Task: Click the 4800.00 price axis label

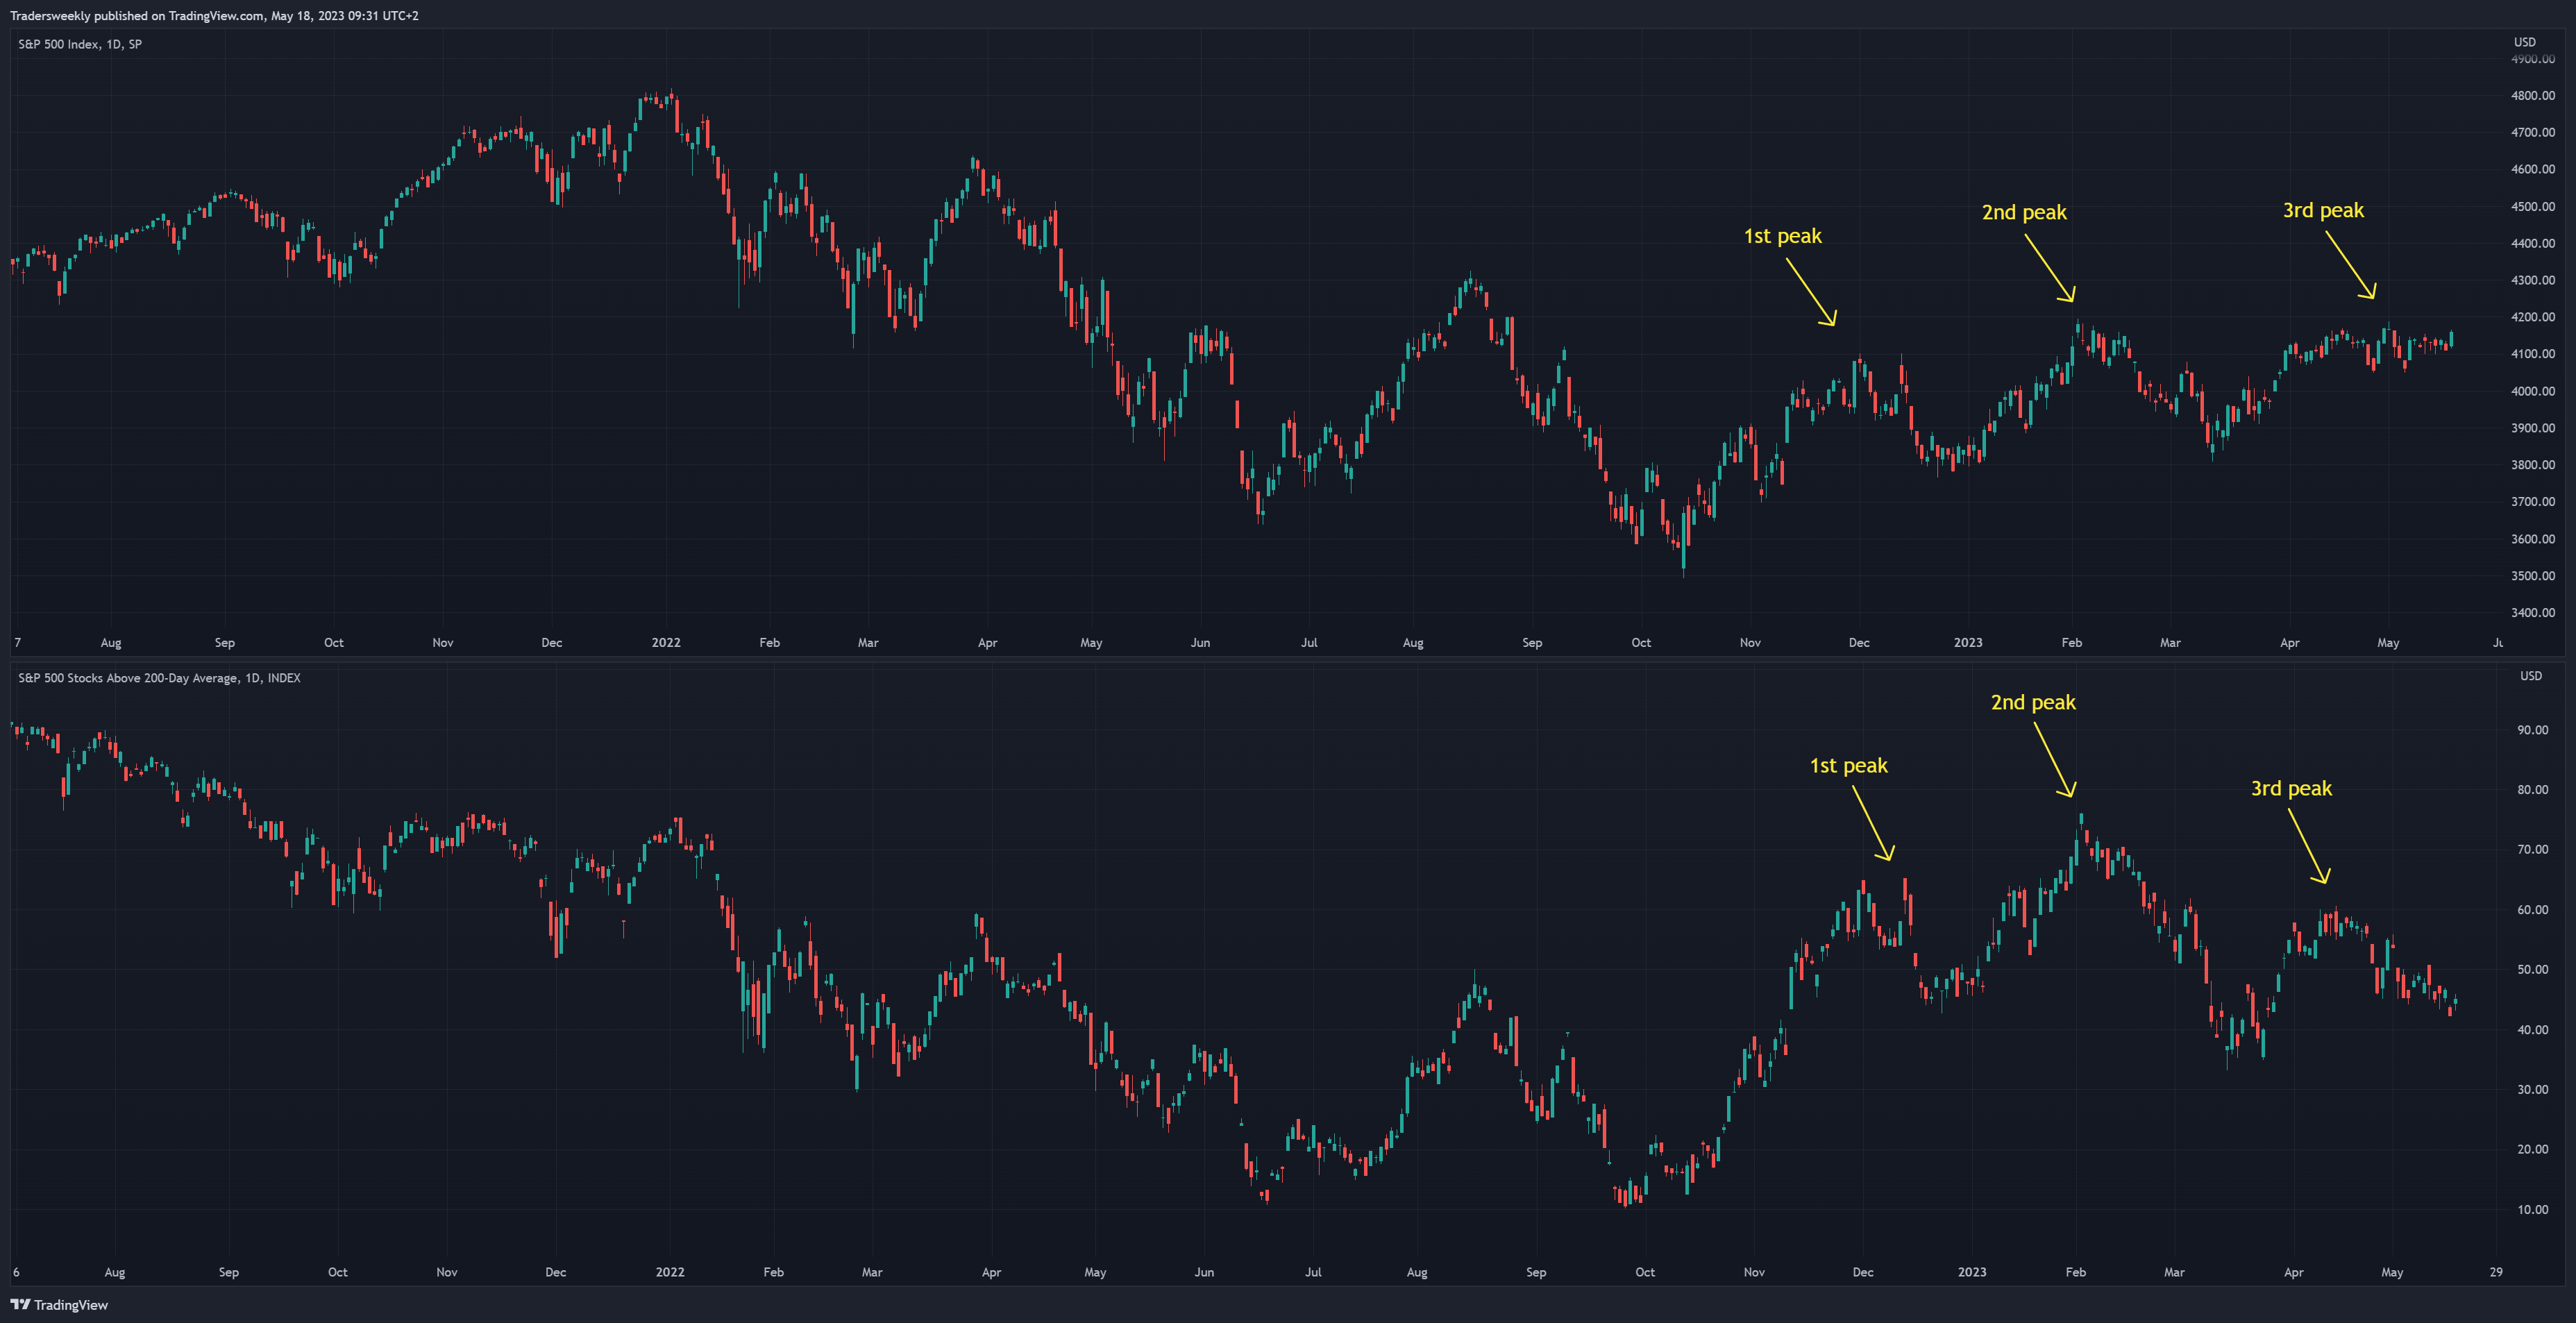Action: click(x=2533, y=96)
